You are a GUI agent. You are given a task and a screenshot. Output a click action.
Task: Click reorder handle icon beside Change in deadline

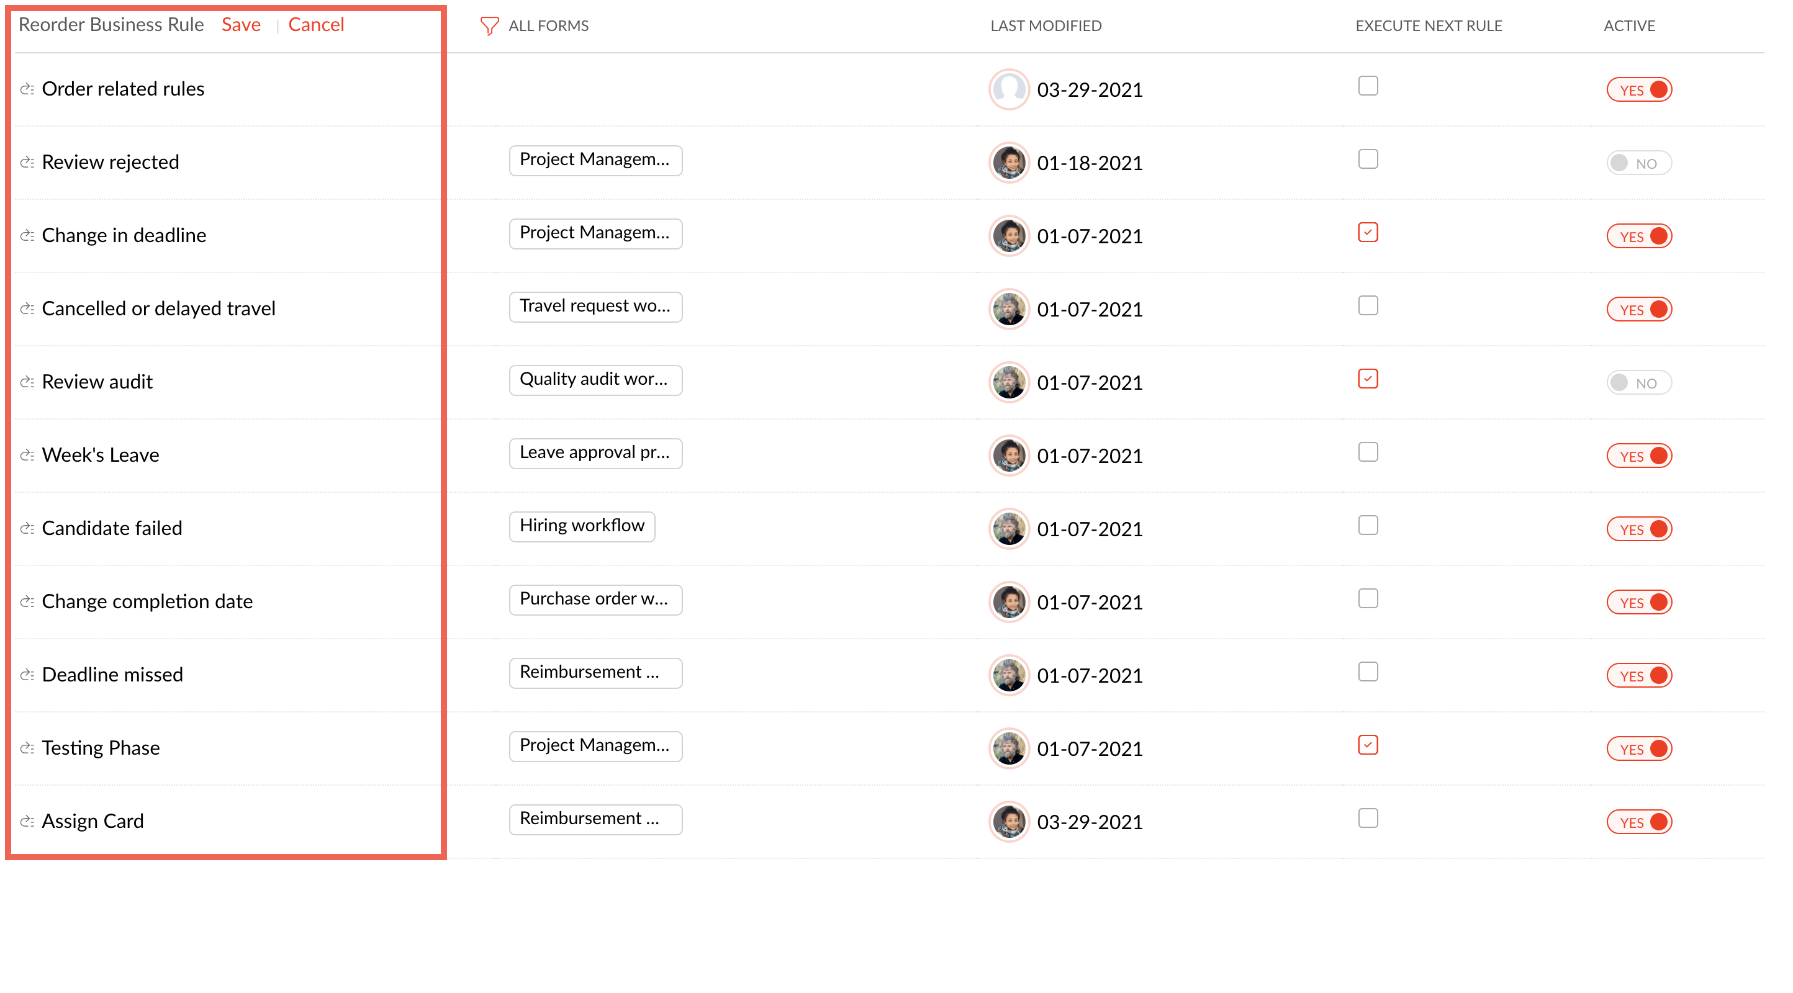pyautogui.click(x=27, y=235)
